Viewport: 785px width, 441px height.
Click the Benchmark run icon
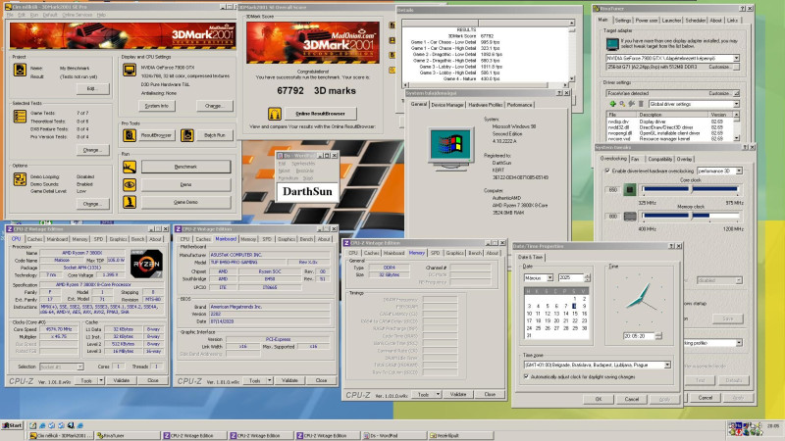(130, 167)
